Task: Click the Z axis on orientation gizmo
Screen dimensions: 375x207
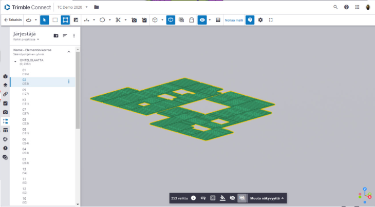Action: pyautogui.click(x=364, y=189)
